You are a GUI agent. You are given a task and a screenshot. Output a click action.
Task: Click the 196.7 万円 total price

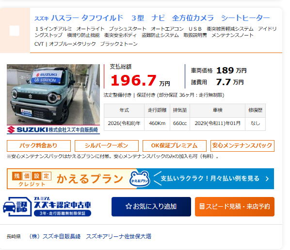click(x=140, y=80)
